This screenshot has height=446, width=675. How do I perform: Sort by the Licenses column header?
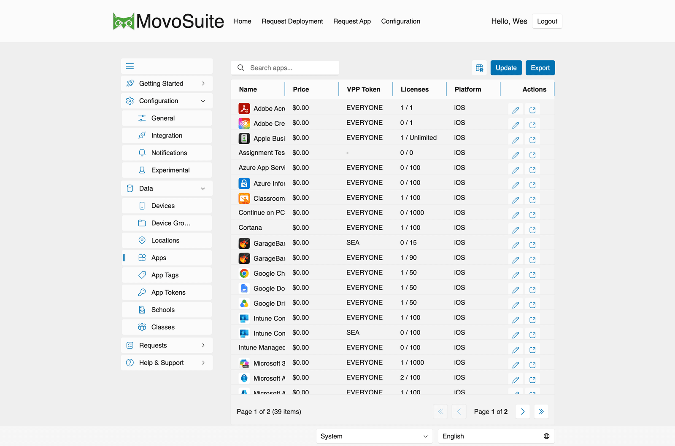pos(419,89)
